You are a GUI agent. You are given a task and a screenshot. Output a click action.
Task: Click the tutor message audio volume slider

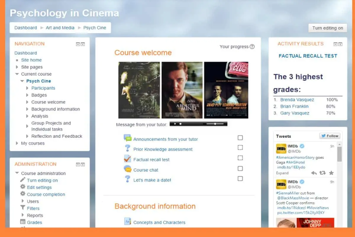coord(215,124)
